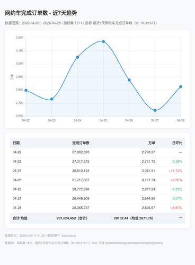195x265 pixels.
Task: Click the 04-28 data point on the chart
Action: 181,86
